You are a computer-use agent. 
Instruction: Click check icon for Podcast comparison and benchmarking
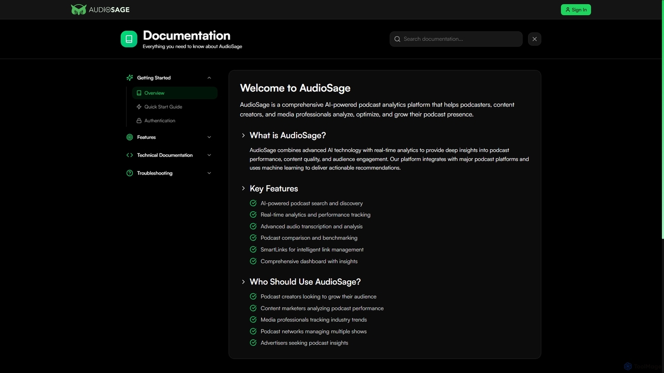pyautogui.click(x=253, y=238)
